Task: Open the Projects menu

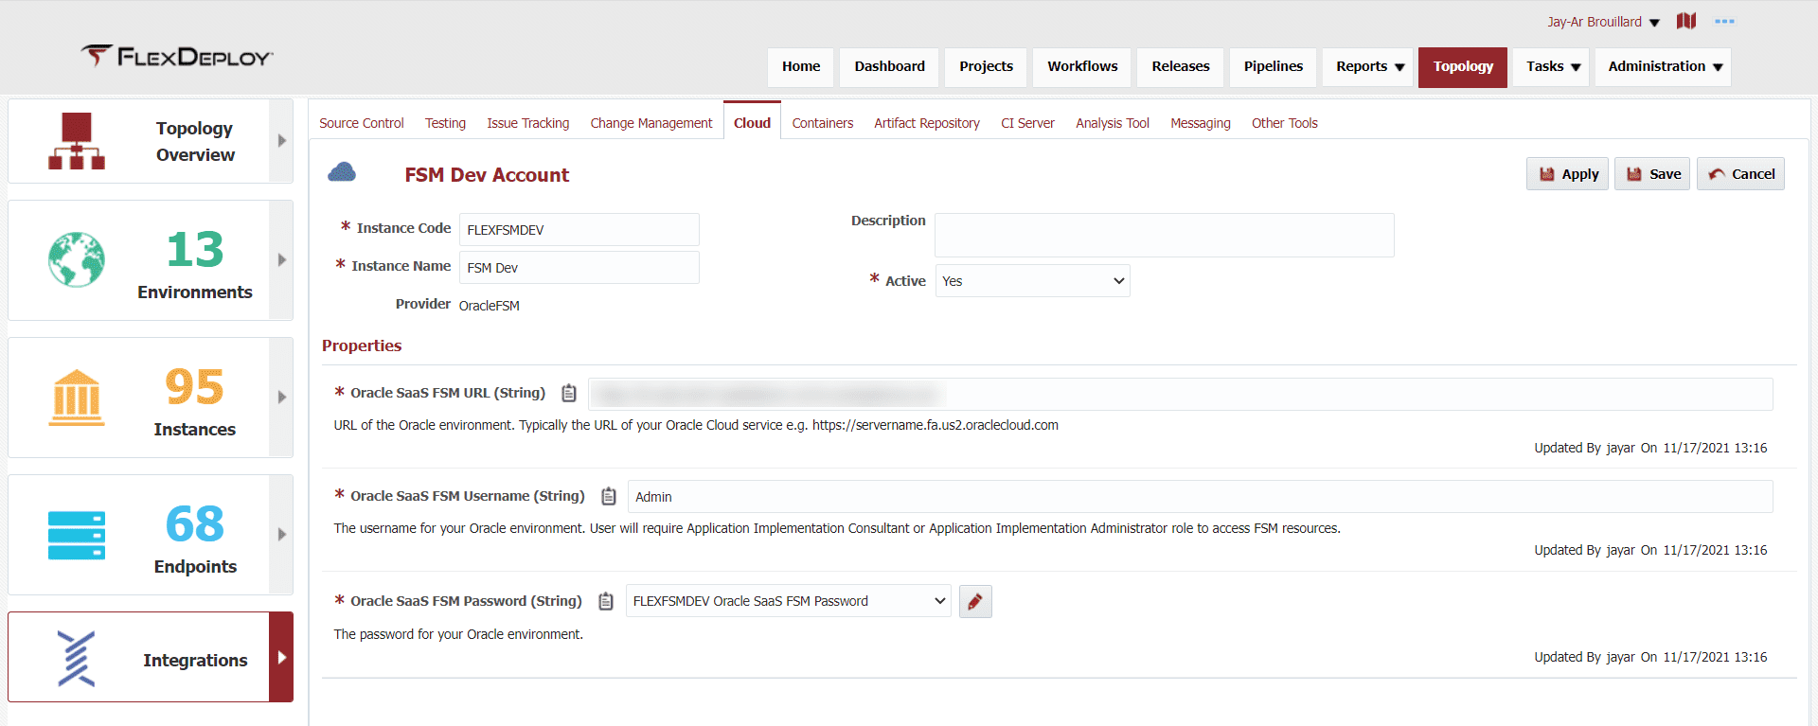Action: (986, 67)
